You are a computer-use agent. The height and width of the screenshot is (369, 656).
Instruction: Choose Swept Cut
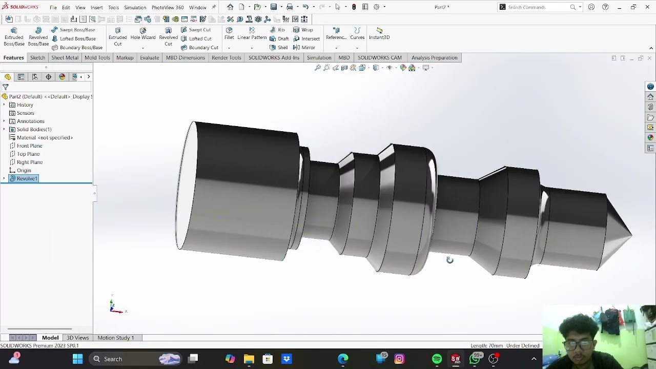[195, 30]
